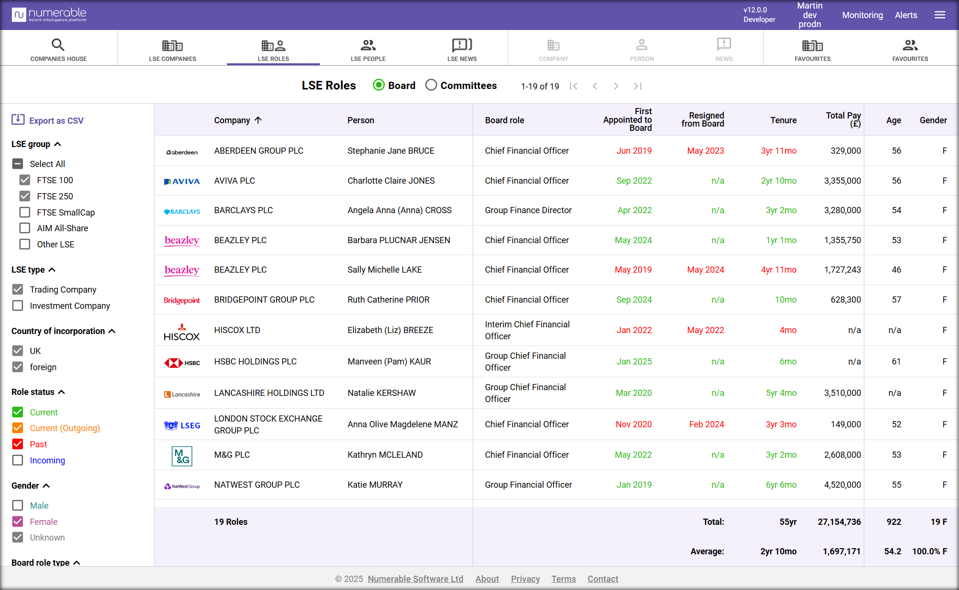Open the About footer link
Screen dimensions: 959x590
pyautogui.click(x=487, y=579)
